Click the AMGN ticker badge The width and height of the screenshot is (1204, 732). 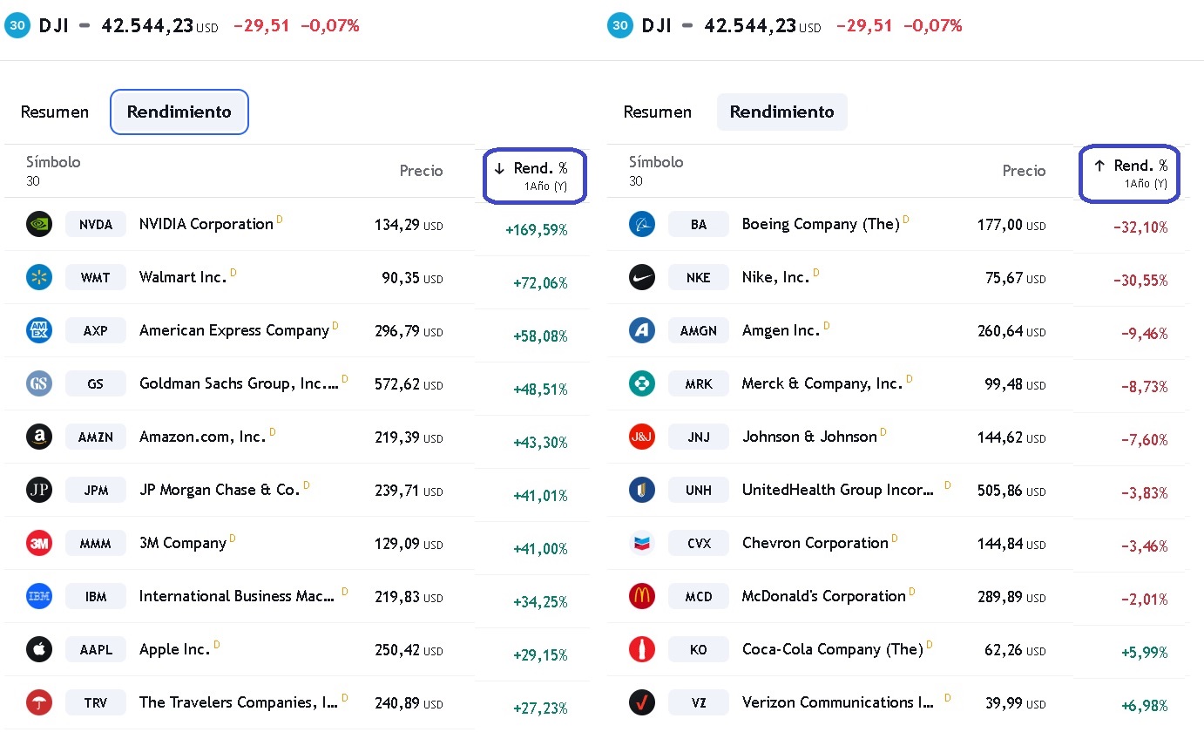(x=699, y=330)
